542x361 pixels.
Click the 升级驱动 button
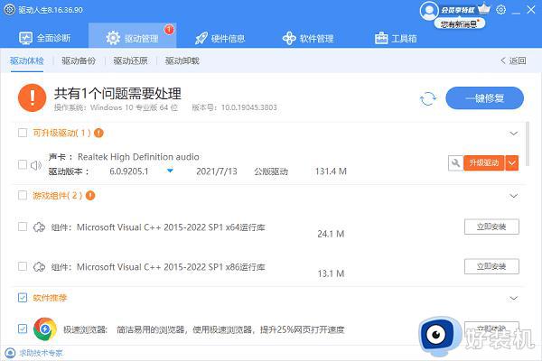[x=484, y=162]
